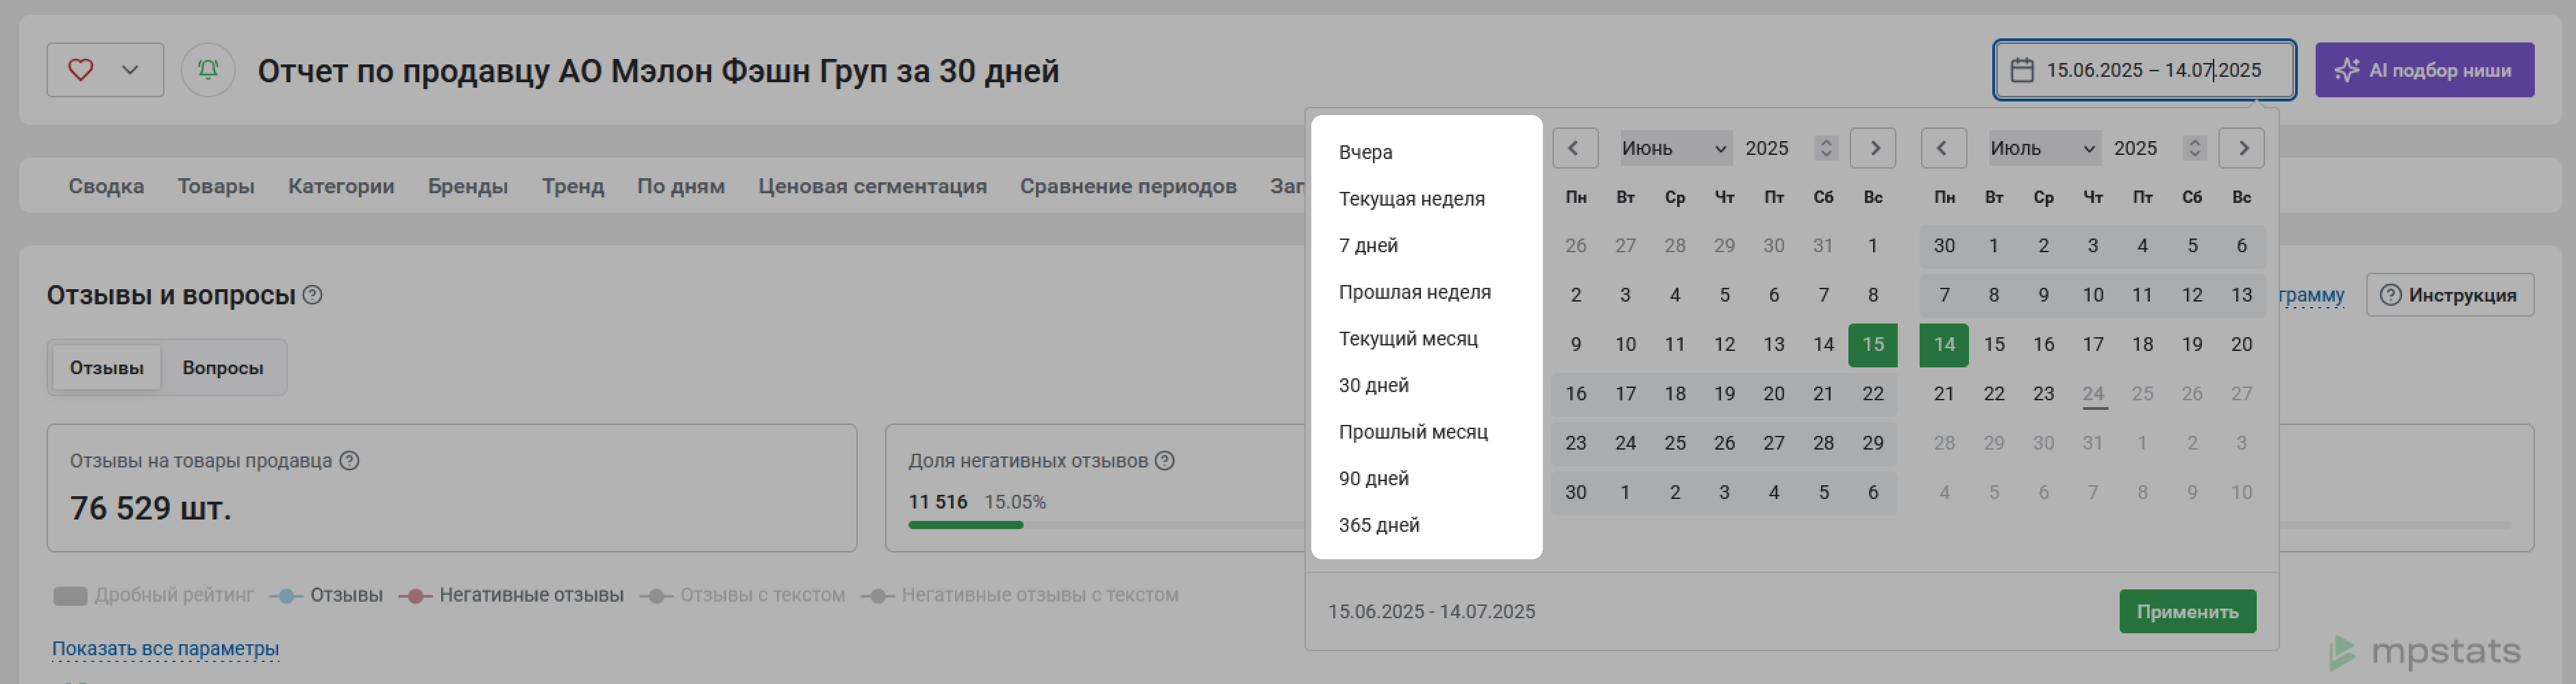2576x684 pixels.
Task: Pick July 24 underlined today date
Action: click(2093, 394)
